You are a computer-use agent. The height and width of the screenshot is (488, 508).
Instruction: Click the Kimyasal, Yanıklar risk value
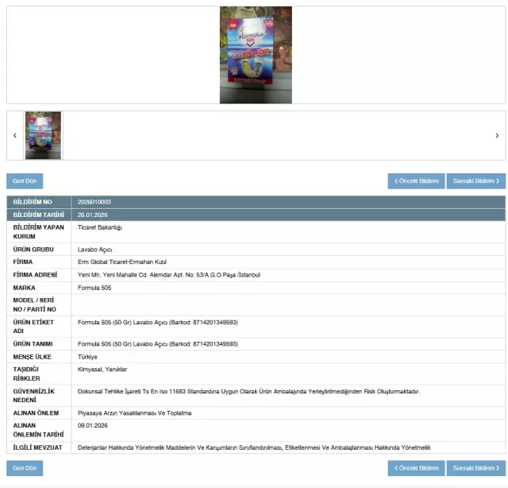(x=102, y=370)
